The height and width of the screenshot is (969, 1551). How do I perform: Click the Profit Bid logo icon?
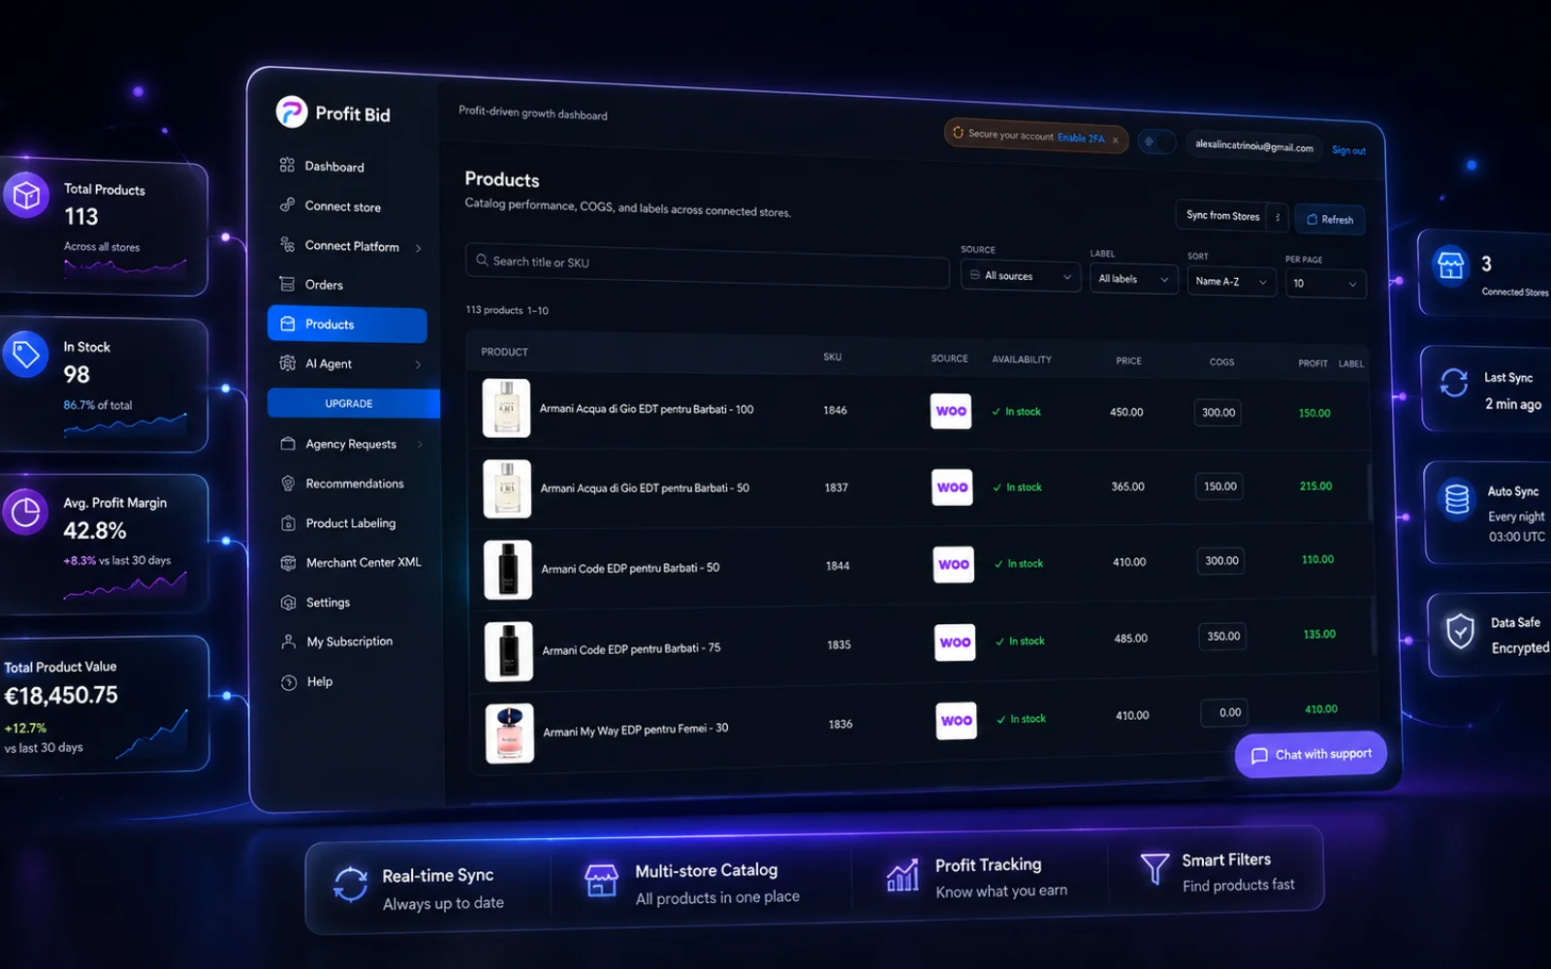point(292,112)
